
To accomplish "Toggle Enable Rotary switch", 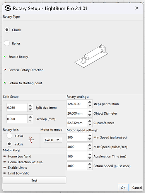I will pyautogui.click(x=5, y=57).
